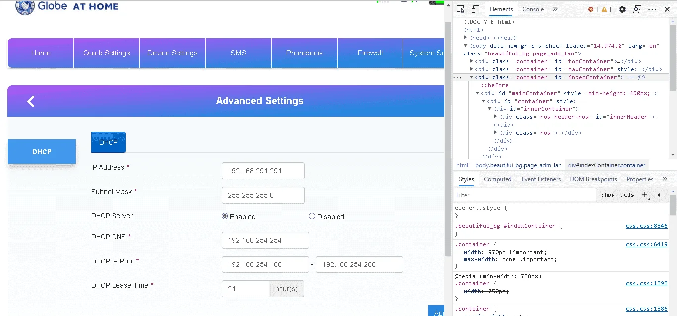Expand the navContainer div node

pos(471,69)
